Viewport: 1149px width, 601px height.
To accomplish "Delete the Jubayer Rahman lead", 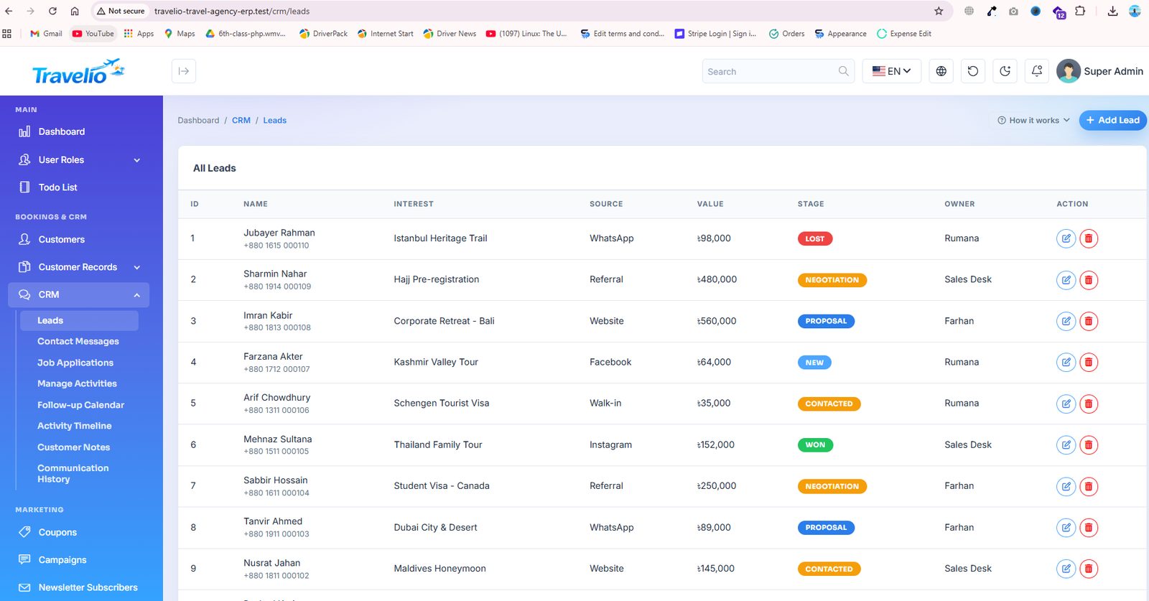I will click(x=1089, y=238).
